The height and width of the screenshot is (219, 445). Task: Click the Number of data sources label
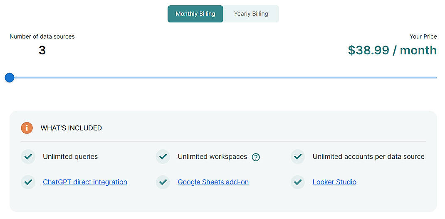tap(42, 36)
